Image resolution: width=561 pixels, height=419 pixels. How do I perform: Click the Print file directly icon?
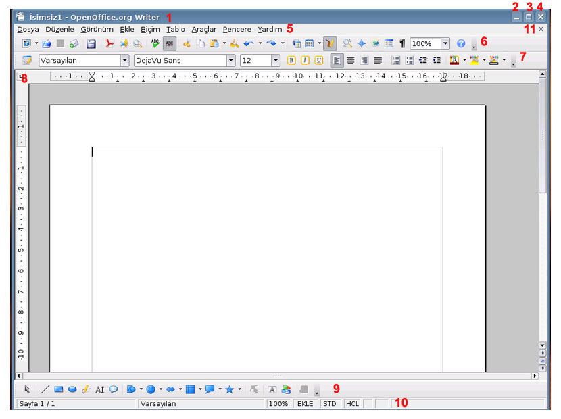coord(124,44)
